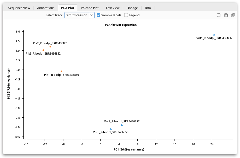Click the label text Plk3_Ribodpl_SRR3436852
This screenshot has height=158, width=240.
[43, 54]
